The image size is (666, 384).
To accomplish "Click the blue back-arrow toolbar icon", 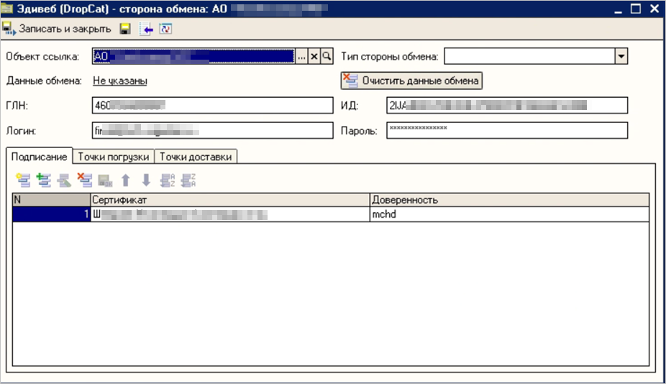I will [146, 29].
